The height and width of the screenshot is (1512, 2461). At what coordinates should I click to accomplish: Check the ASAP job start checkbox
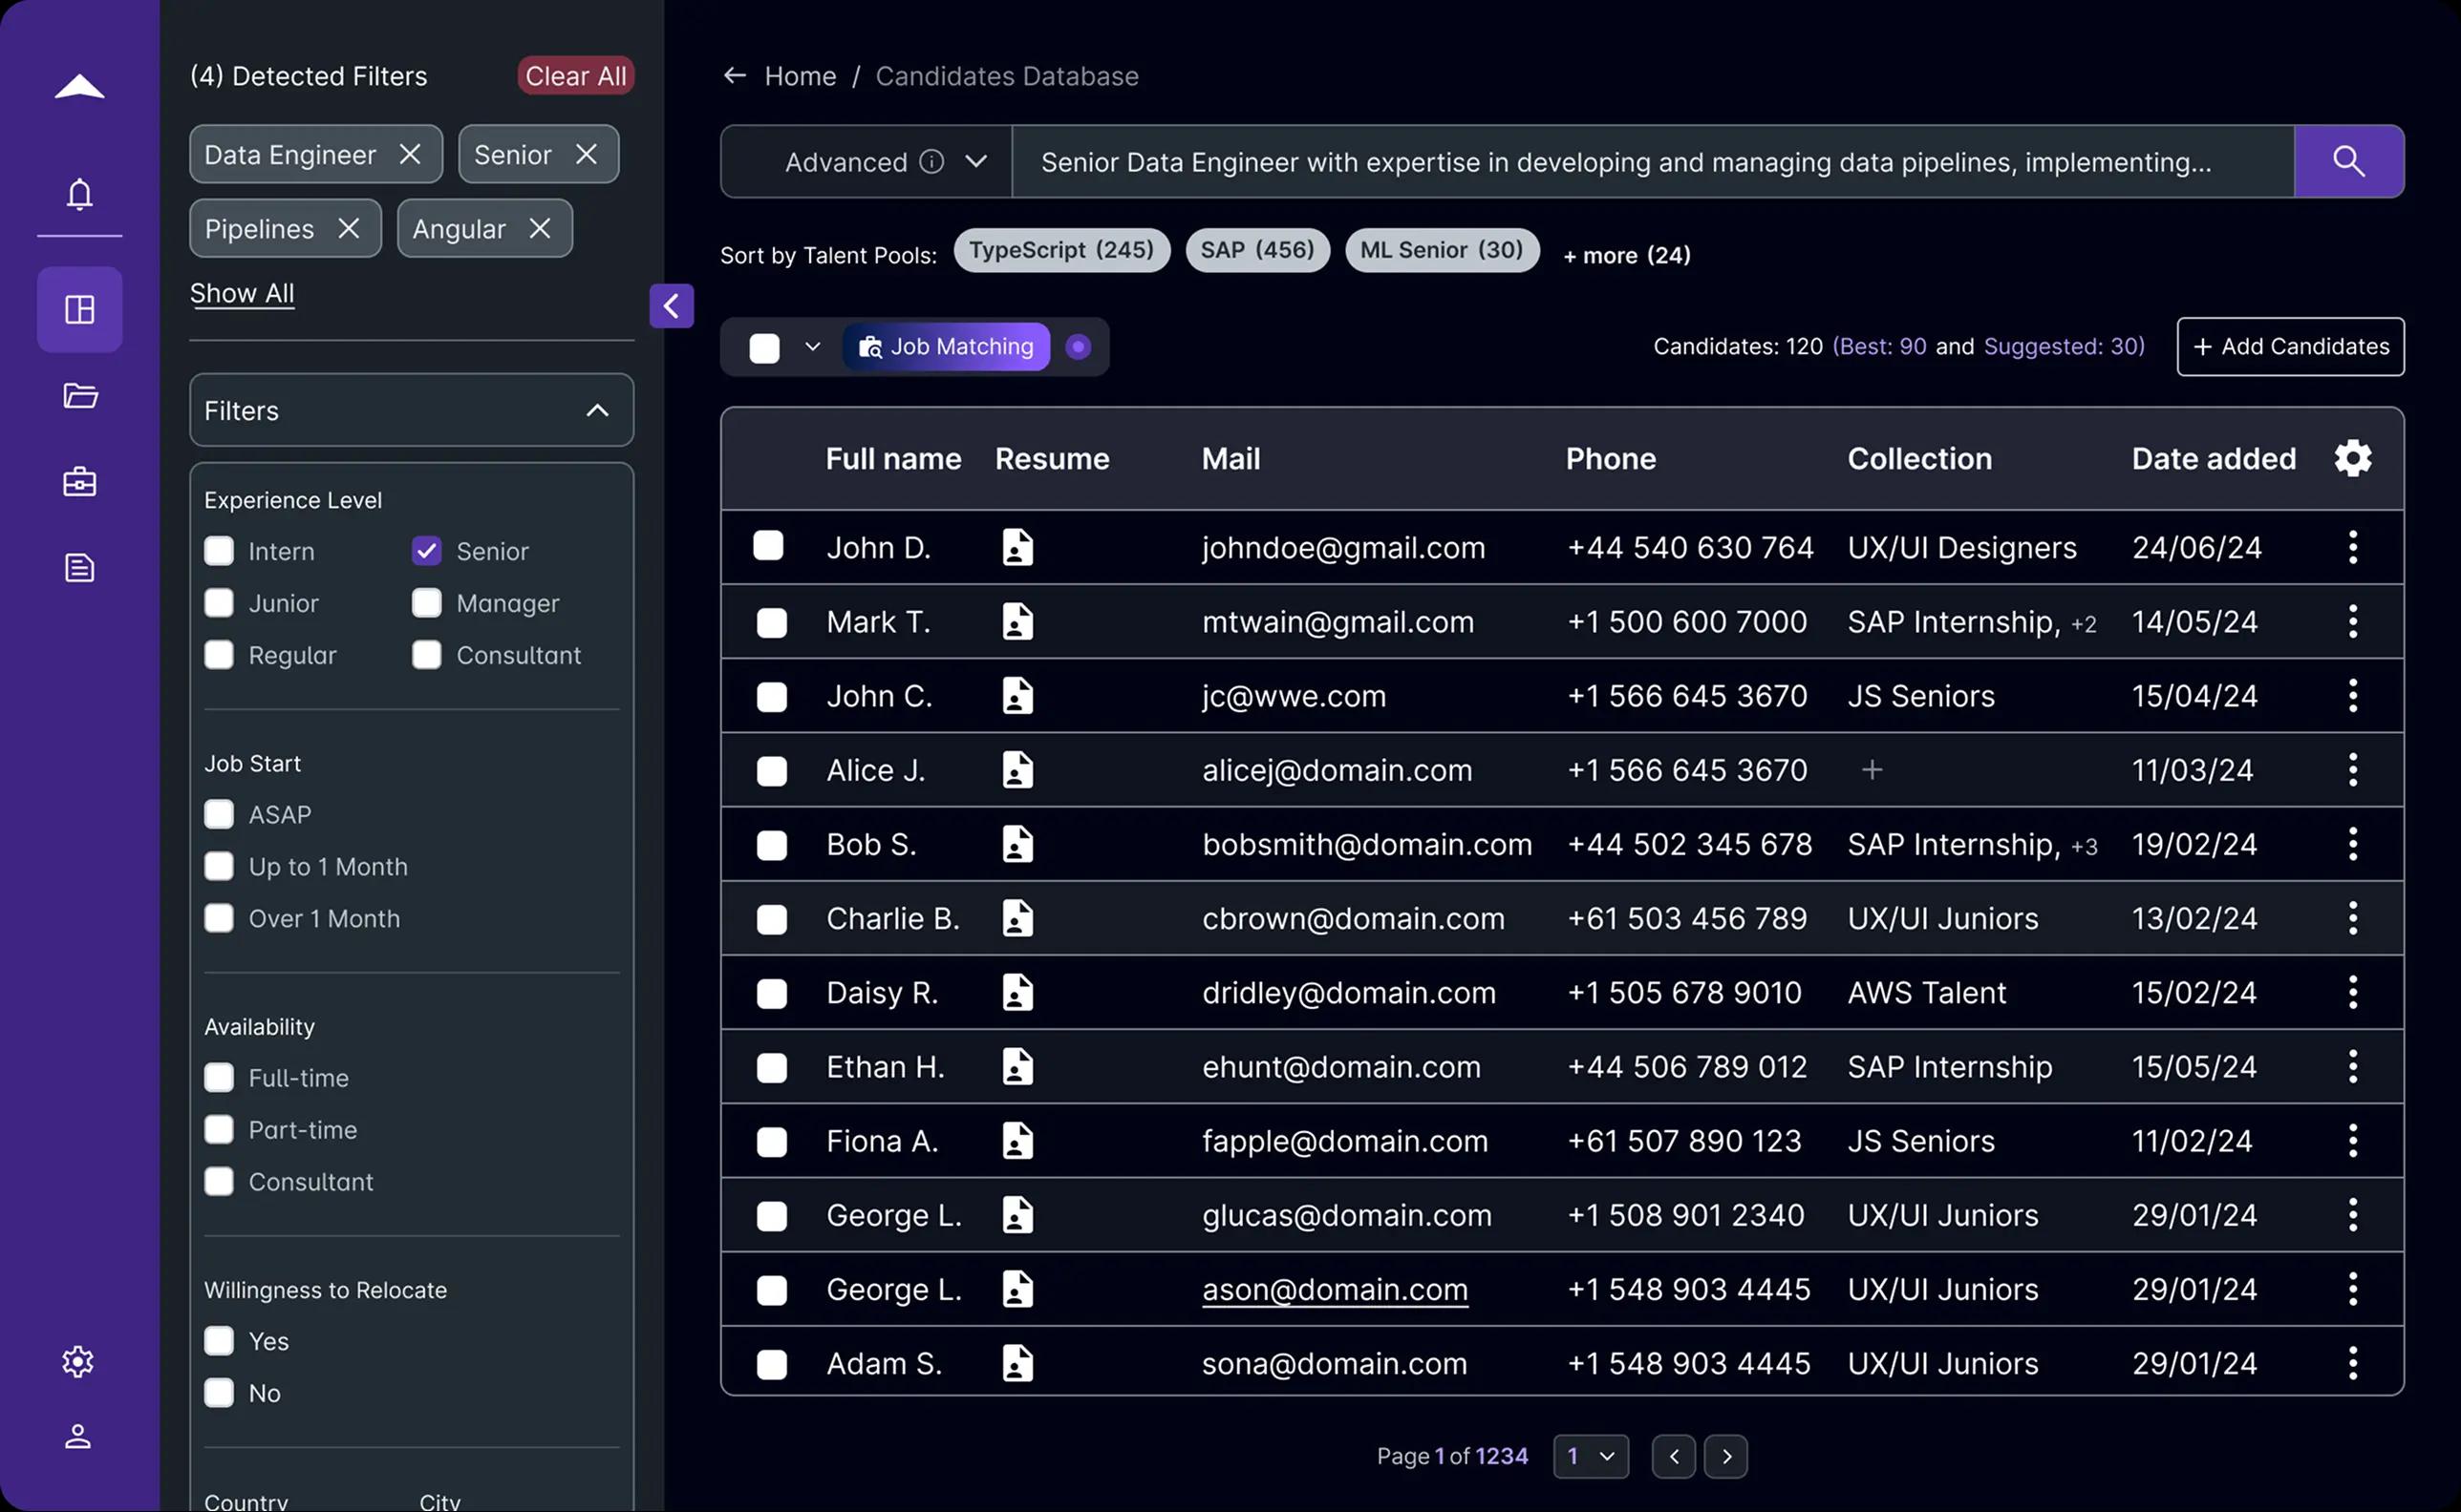coord(219,814)
